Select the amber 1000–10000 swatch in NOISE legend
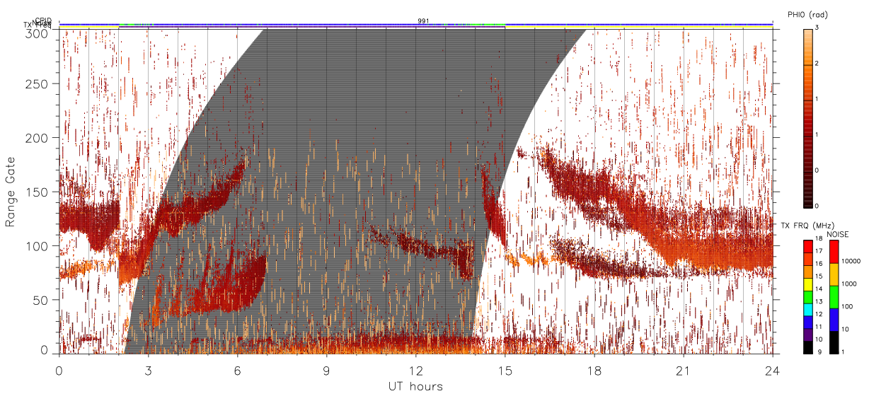This screenshot has height=401, width=869. pos(834,274)
